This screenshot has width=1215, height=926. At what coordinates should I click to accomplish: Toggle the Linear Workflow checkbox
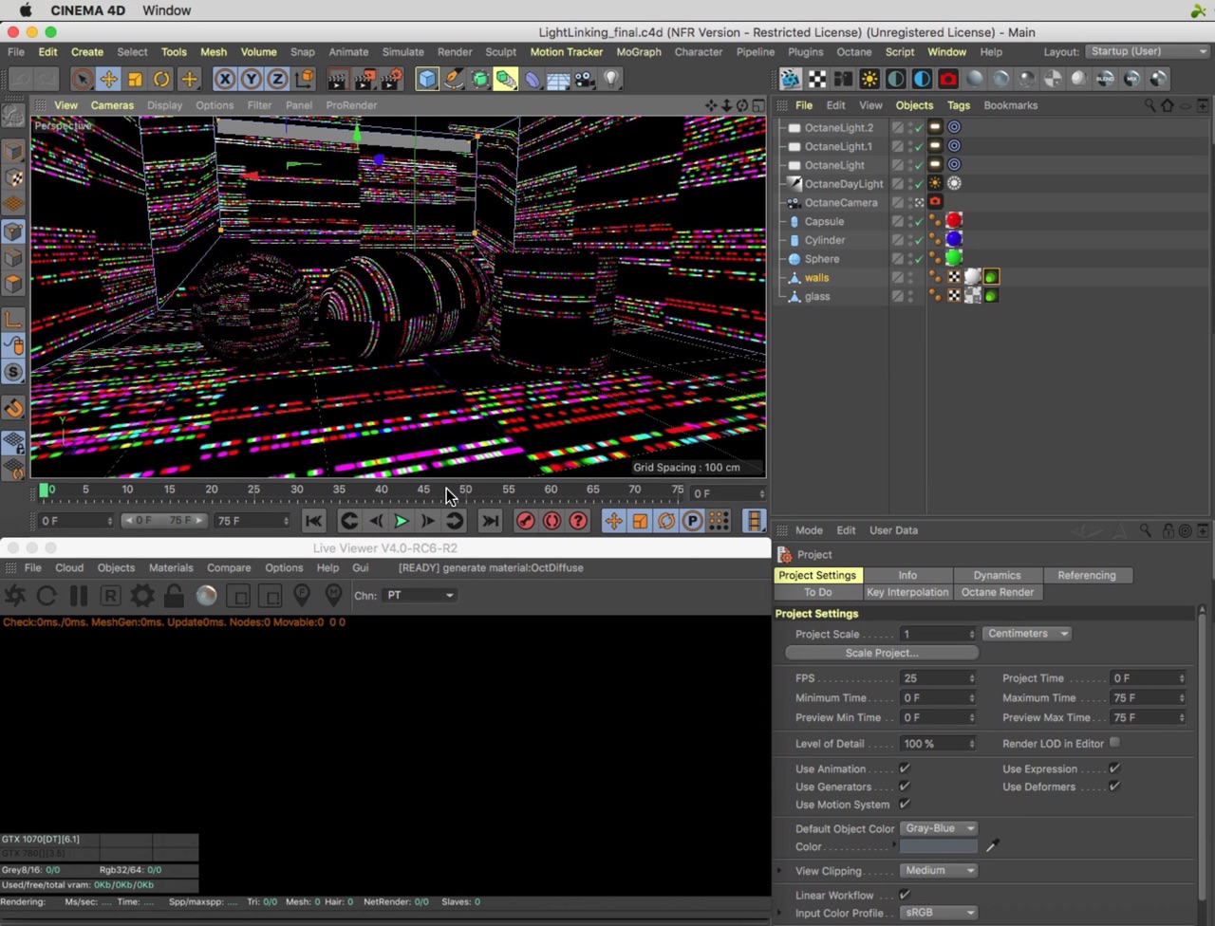[905, 895]
